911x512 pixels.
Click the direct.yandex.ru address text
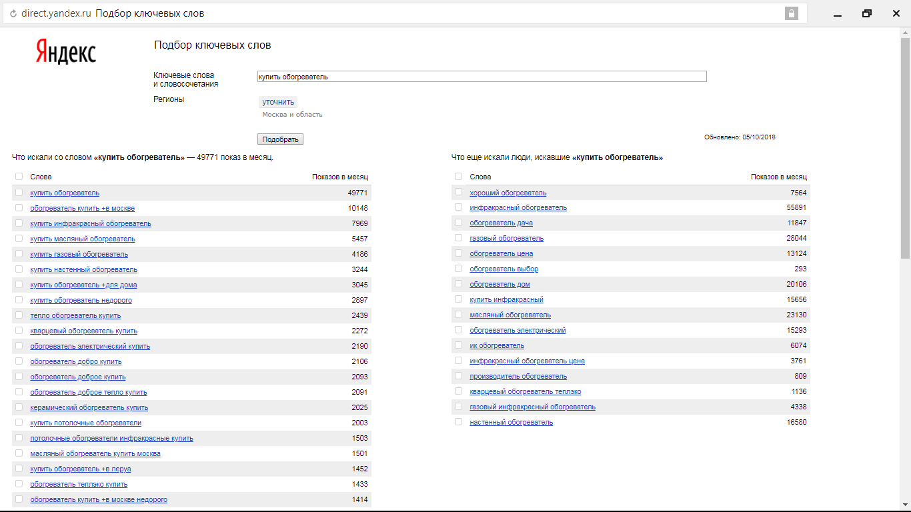pos(55,13)
